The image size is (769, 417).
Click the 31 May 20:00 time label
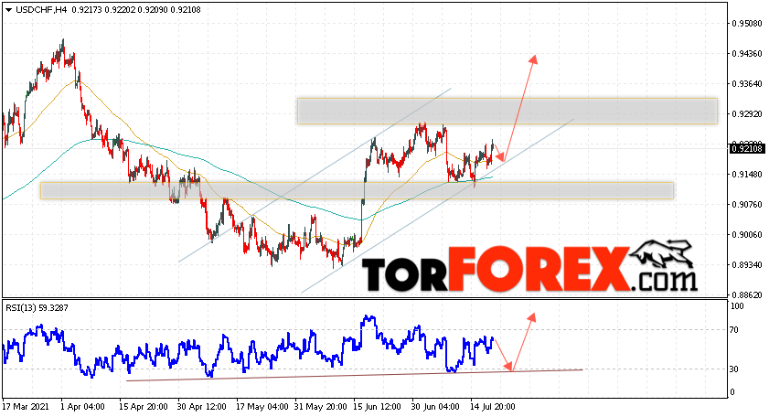[320, 407]
